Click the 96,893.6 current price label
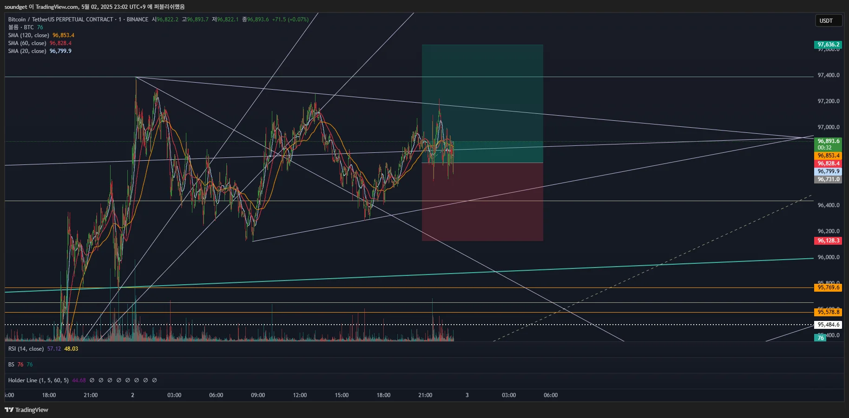The image size is (849, 418). (x=828, y=141)
